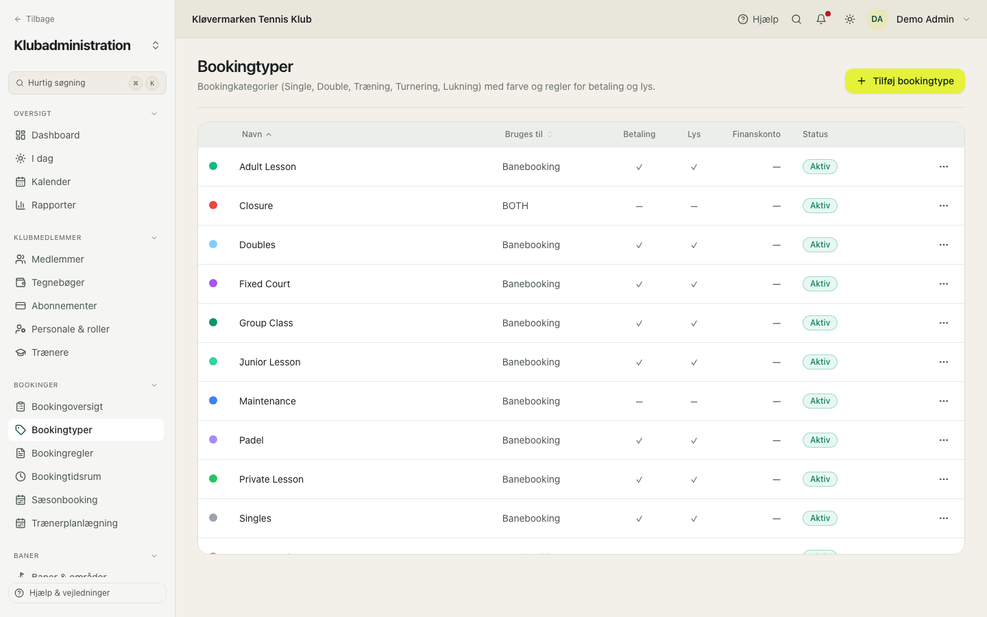Click the Hurtig søgning search field
The image size is (987, 617).
point(87,83)
